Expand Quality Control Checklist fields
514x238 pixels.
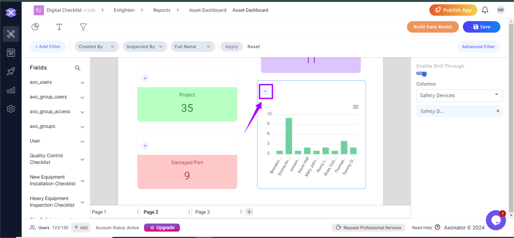(x=82, y=159)
